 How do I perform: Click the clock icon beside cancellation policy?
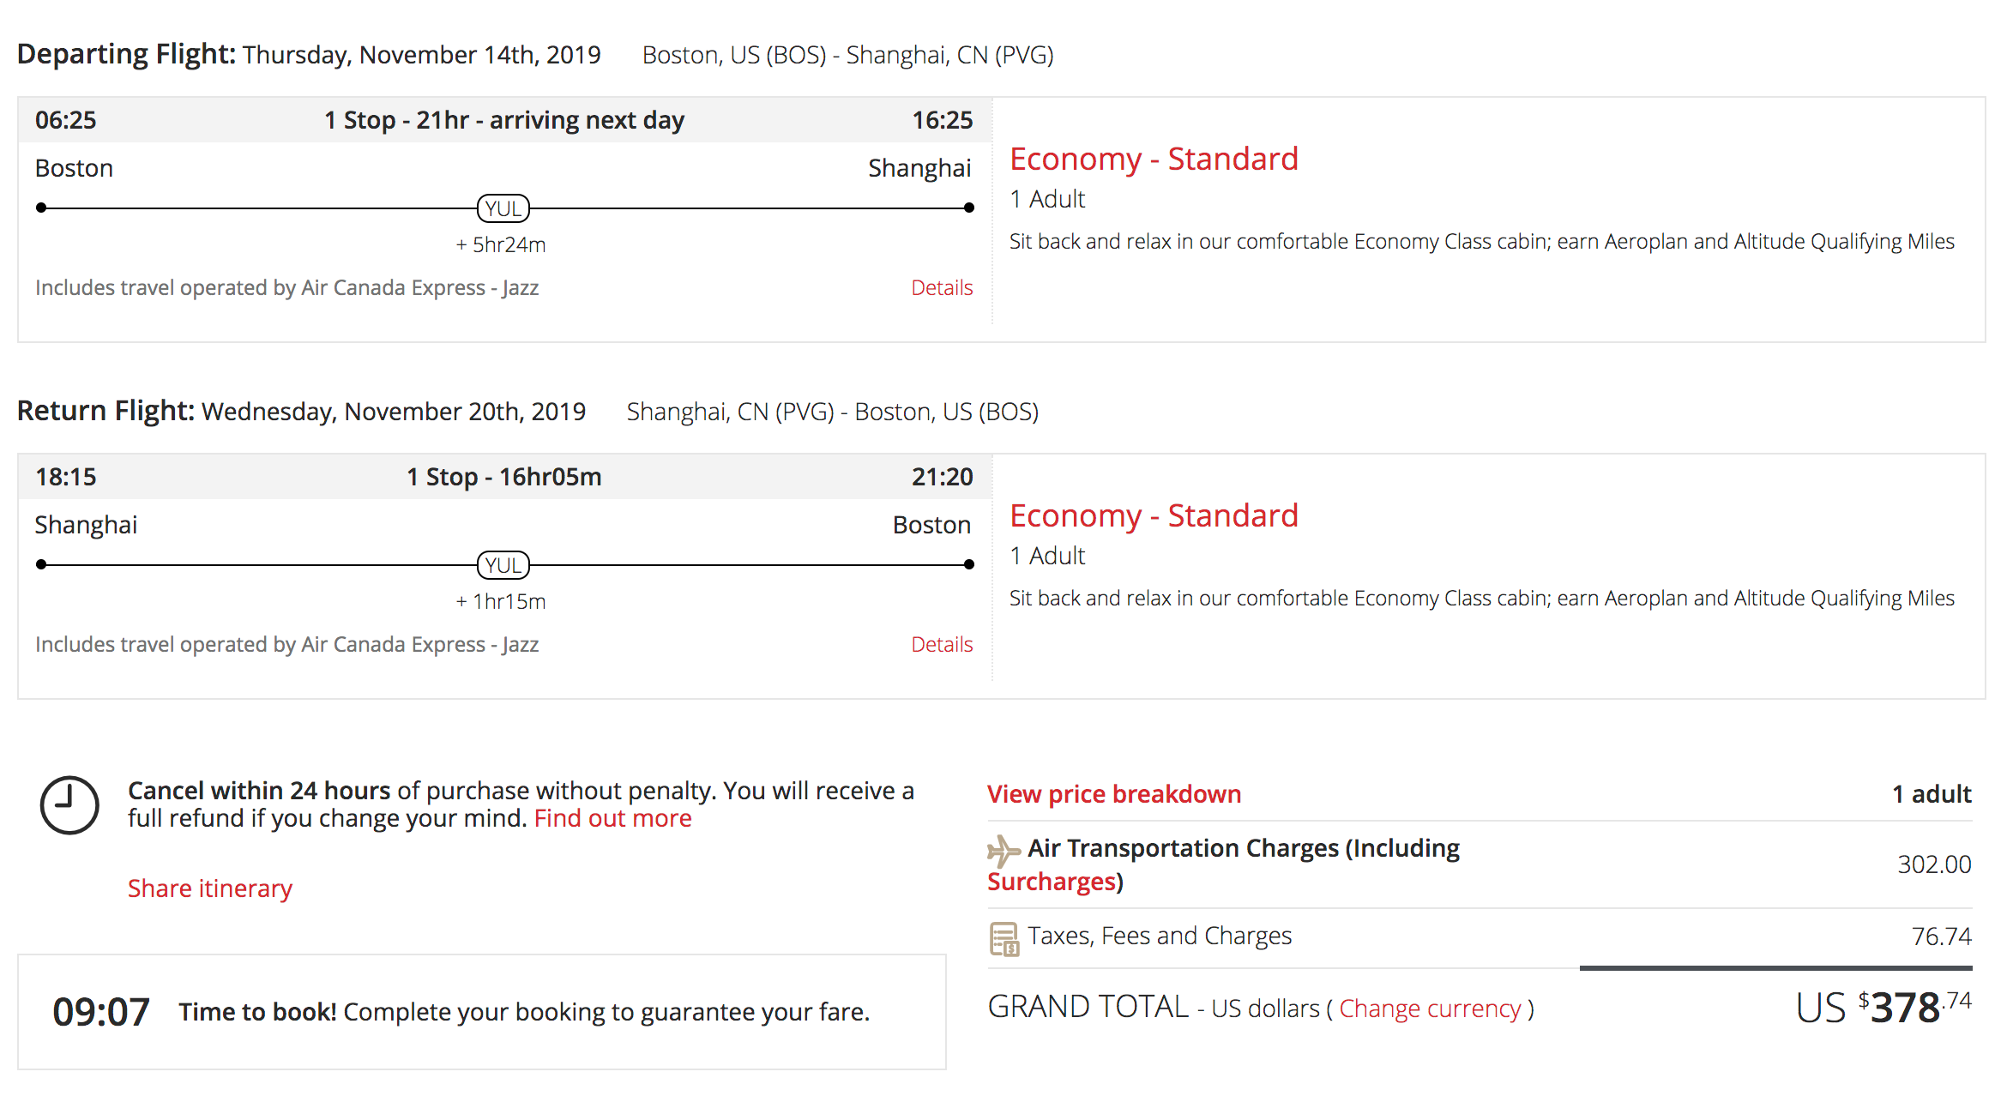(x=69, y=805)
